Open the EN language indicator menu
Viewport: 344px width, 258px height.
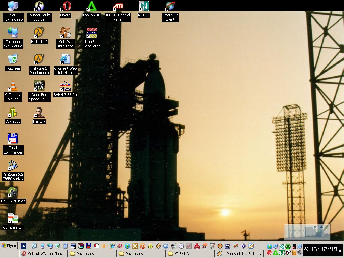(x=23, y=246)
